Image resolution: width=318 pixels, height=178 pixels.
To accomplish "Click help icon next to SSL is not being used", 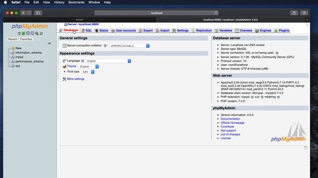I will [x=277, y=53].
